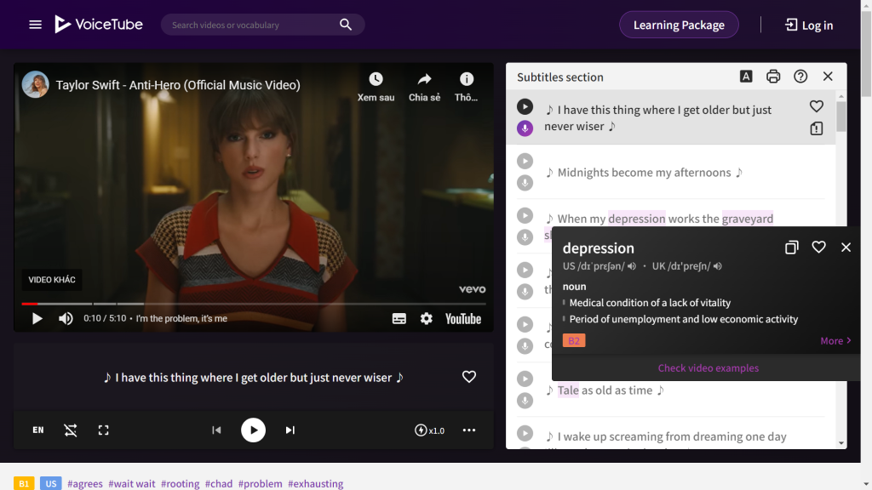
Task: Record the 'never wiser' line with microphone
Action: point(525,128)
